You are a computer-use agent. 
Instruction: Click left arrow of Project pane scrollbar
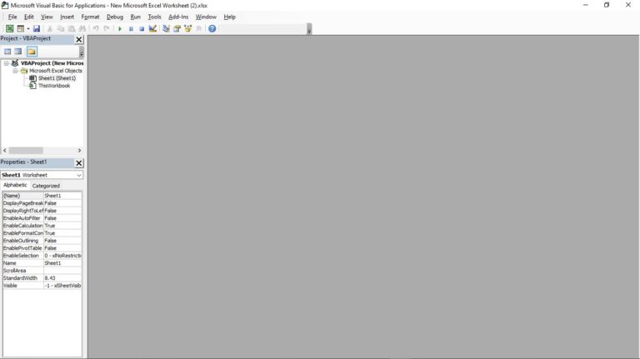coord(4,151)
